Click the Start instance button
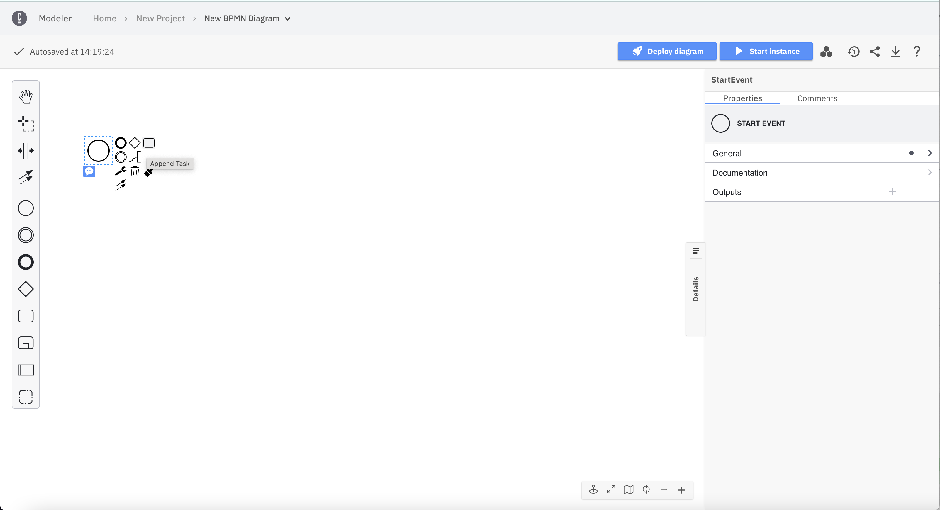The width and height of the screenshot is (940, 510). coord(766,51)
